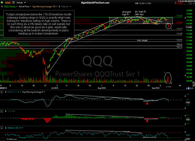The height and width of the screenshot is (141, 195).
Task: Click the MACD pane move handle
Action: 6,92
